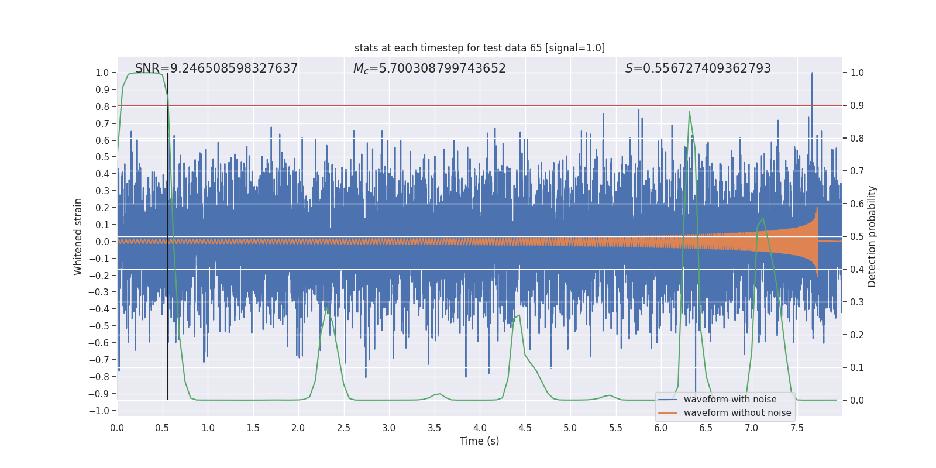This screenshot has height=468, width=936.
Task: Click the plot title for test data 65
Action: tap(479, 48)
